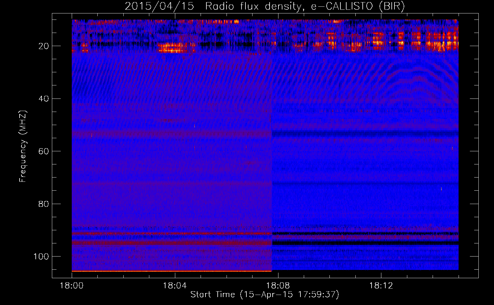Select the 'Frequency (MHZ)' y-axis label

(x=23, y=146)
